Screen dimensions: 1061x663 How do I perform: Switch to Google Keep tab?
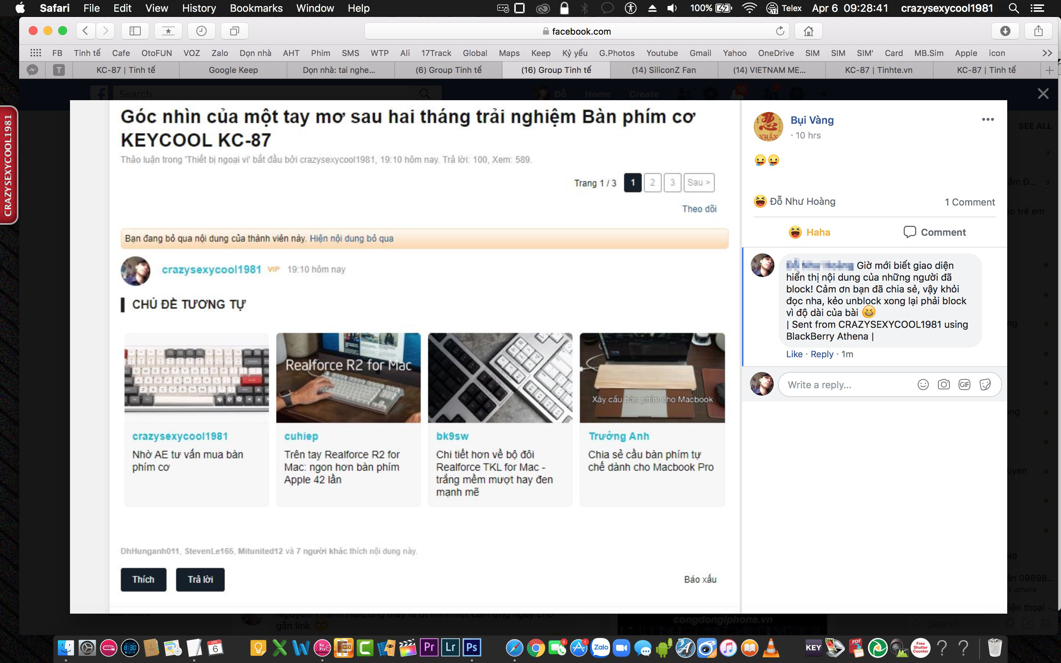[233, 70]
